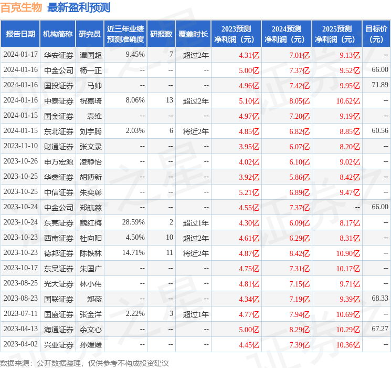This screenshot has height=368, width=391.
Task: Click the 研究员 column header
Action: 90,34
